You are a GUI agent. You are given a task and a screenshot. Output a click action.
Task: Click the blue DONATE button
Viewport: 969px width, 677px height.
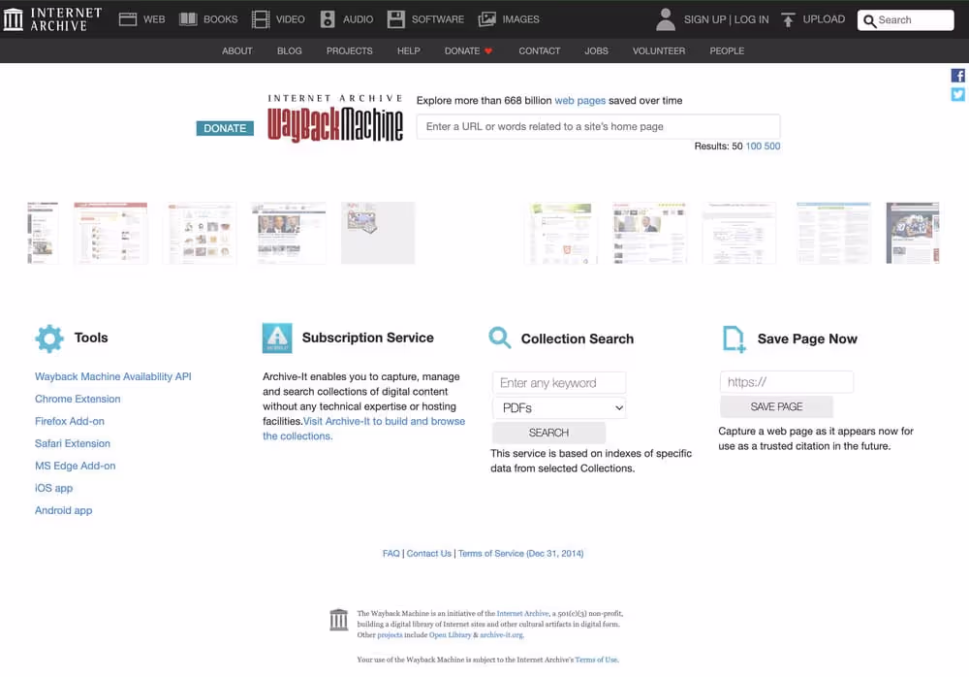coord(225,128)
